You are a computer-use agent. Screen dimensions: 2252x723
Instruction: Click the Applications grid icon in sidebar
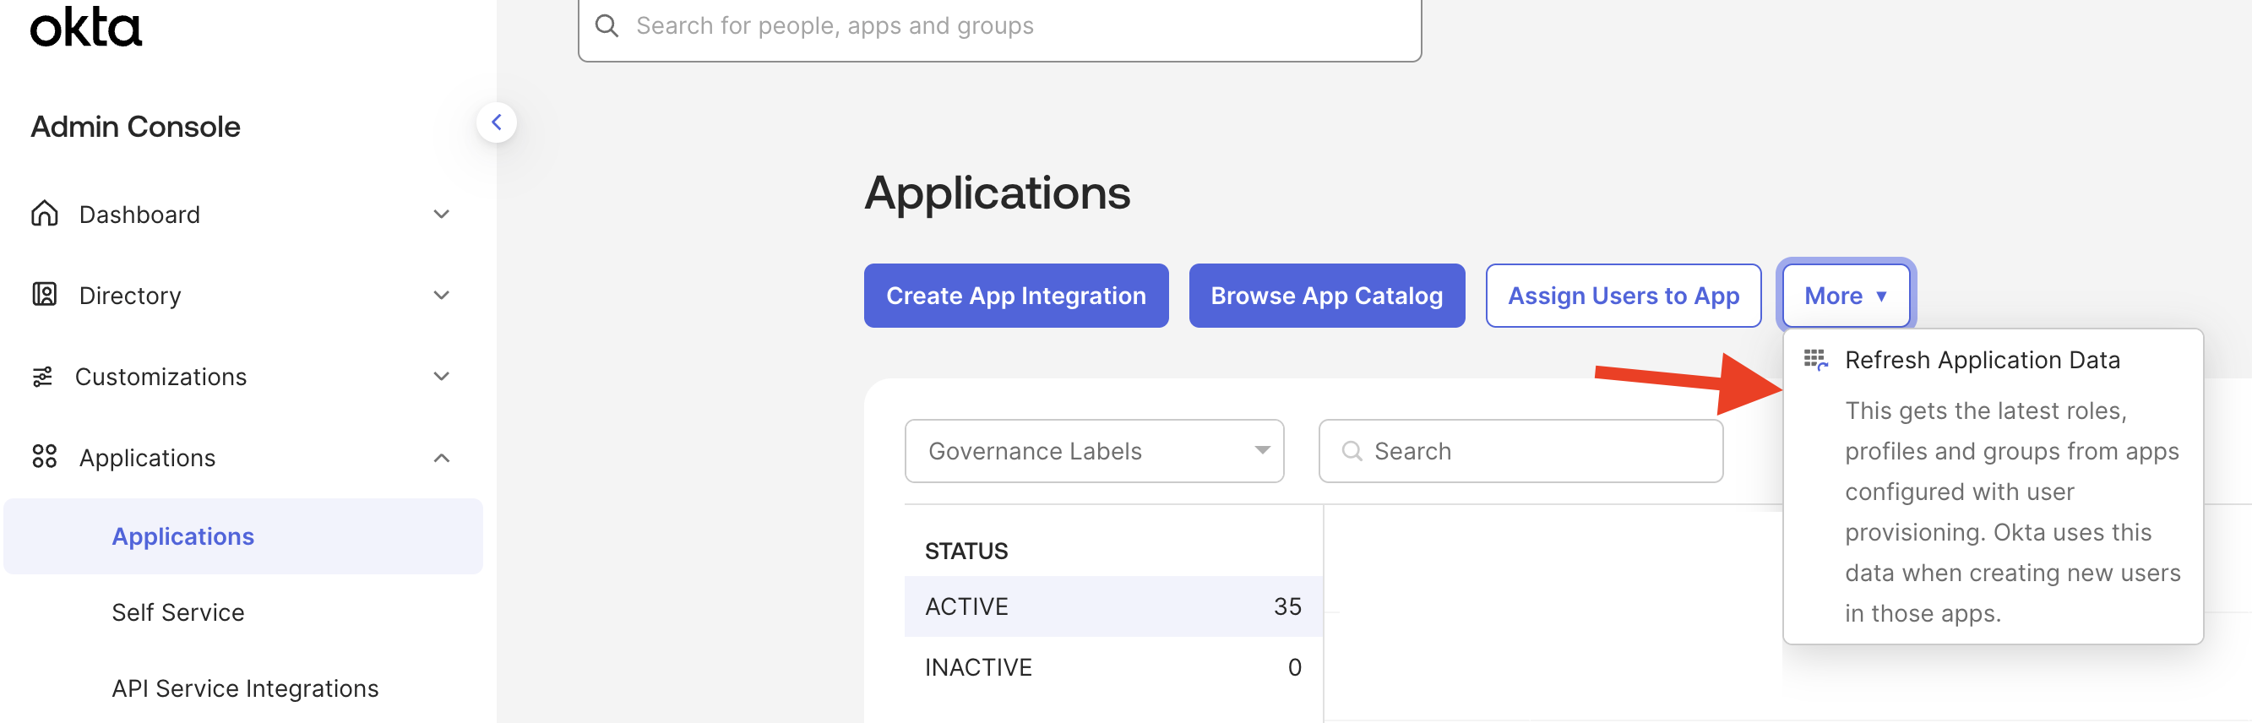45,456
